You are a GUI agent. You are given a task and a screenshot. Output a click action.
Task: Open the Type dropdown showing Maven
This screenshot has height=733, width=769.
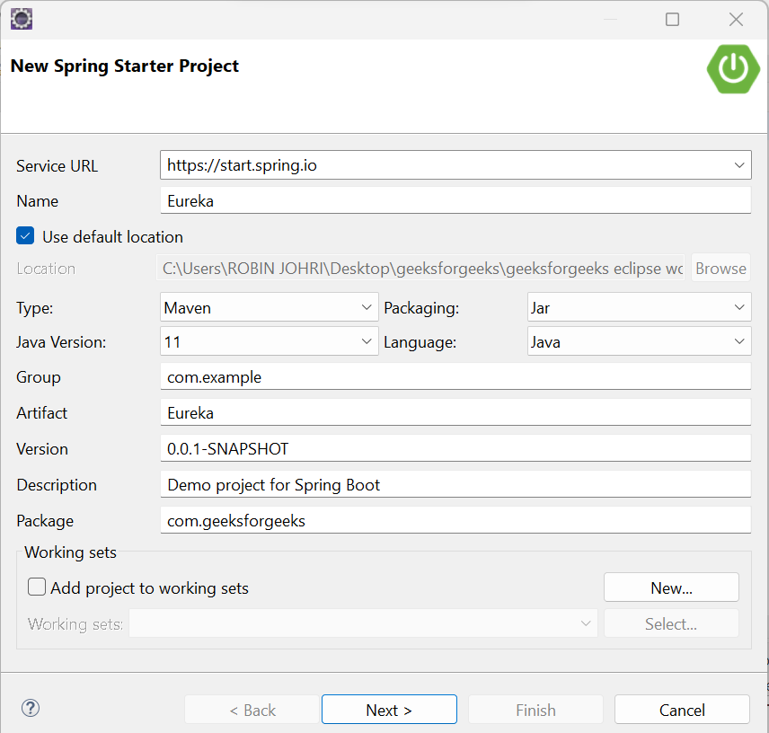[269, 307]
